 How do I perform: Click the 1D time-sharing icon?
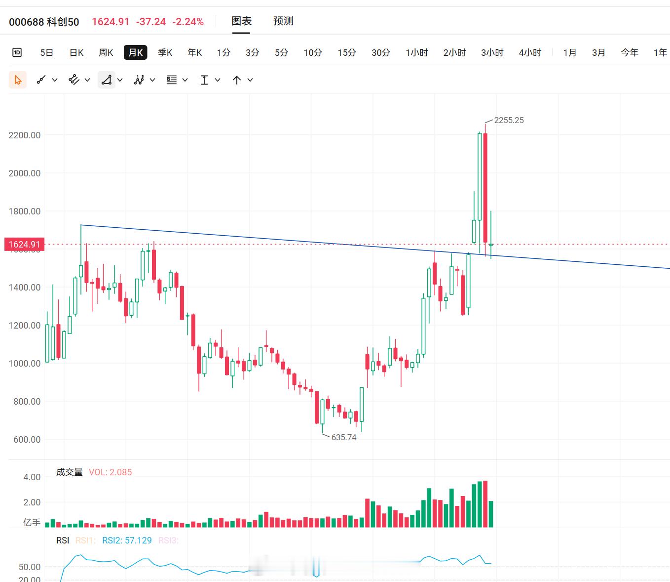click(17, 52)
